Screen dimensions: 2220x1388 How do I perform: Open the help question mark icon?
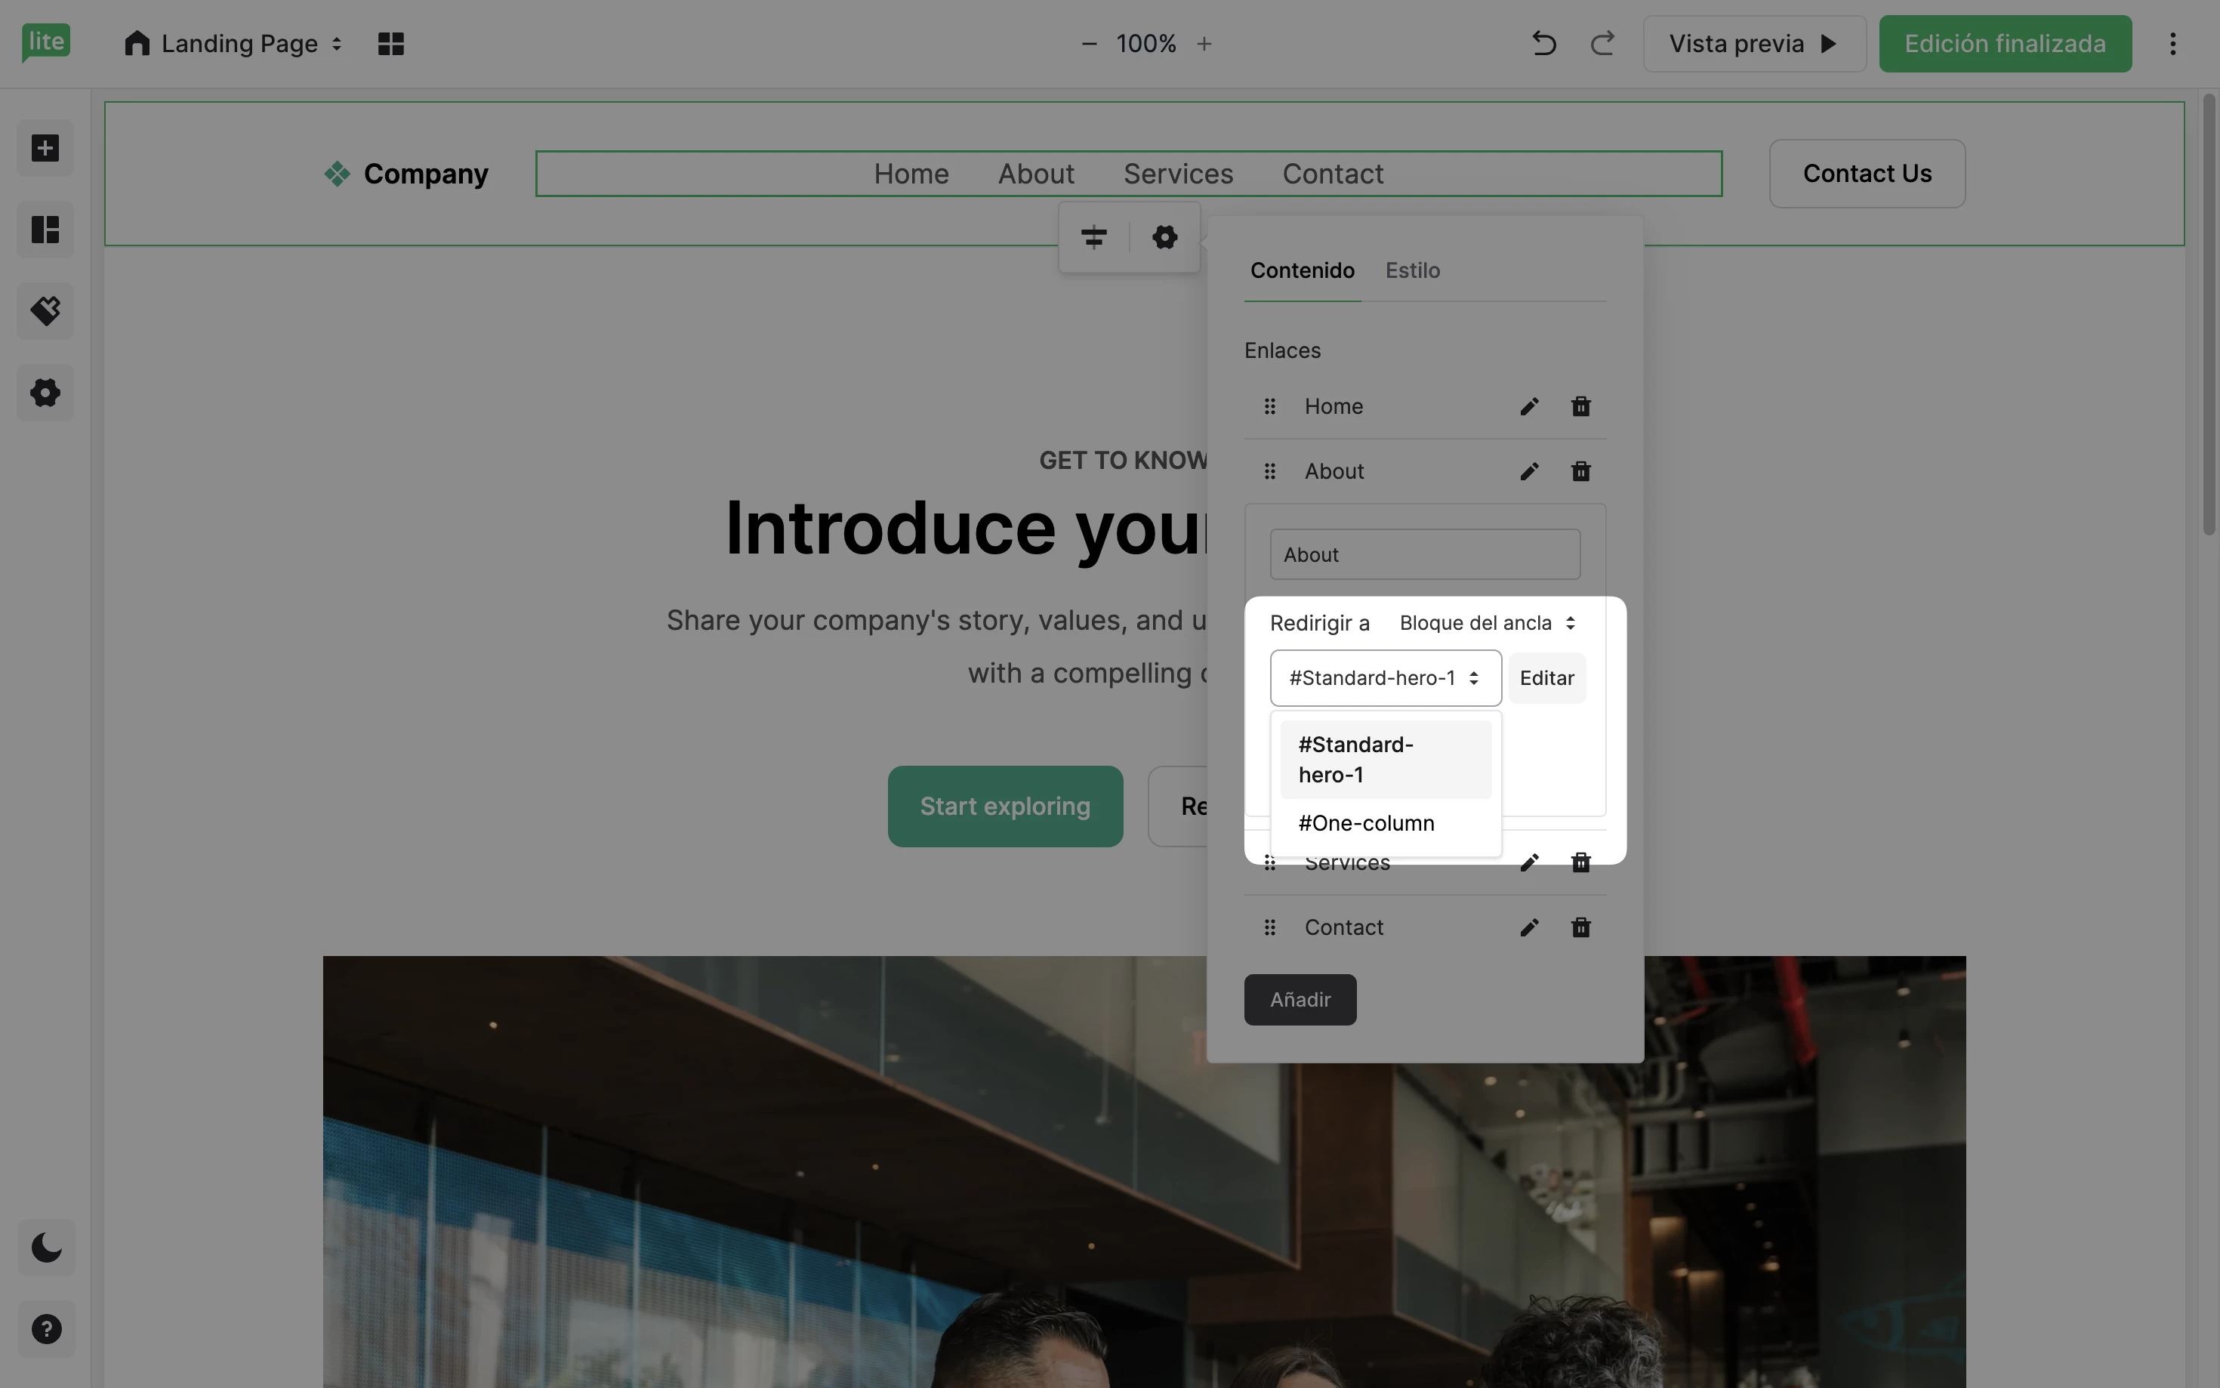coord(46,1328)
